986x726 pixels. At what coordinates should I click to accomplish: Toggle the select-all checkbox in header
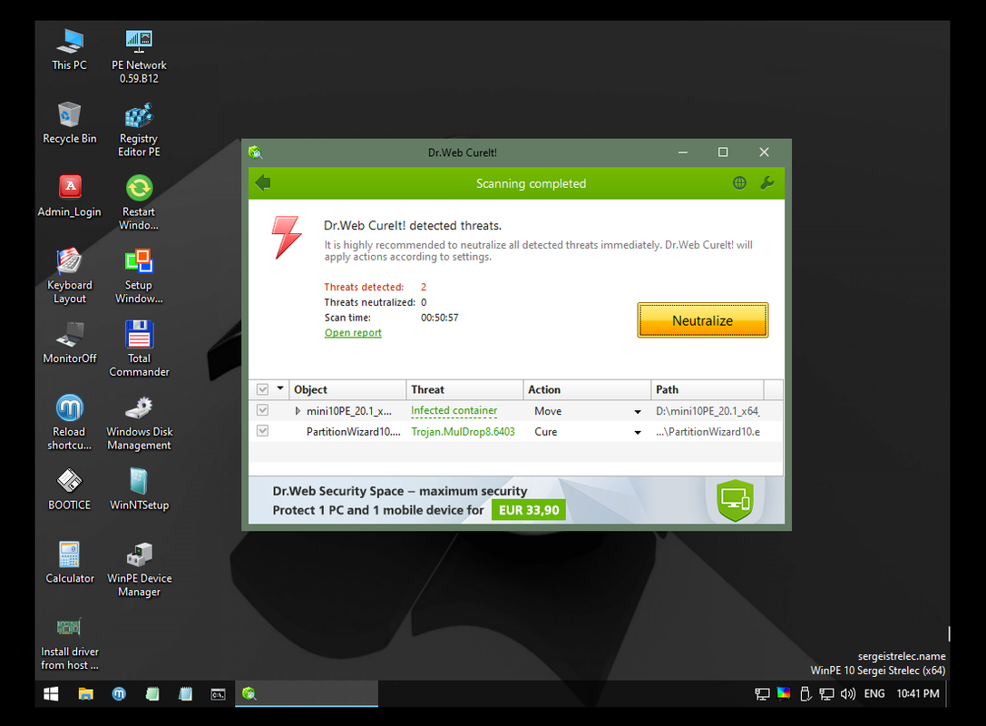(263, 389)
